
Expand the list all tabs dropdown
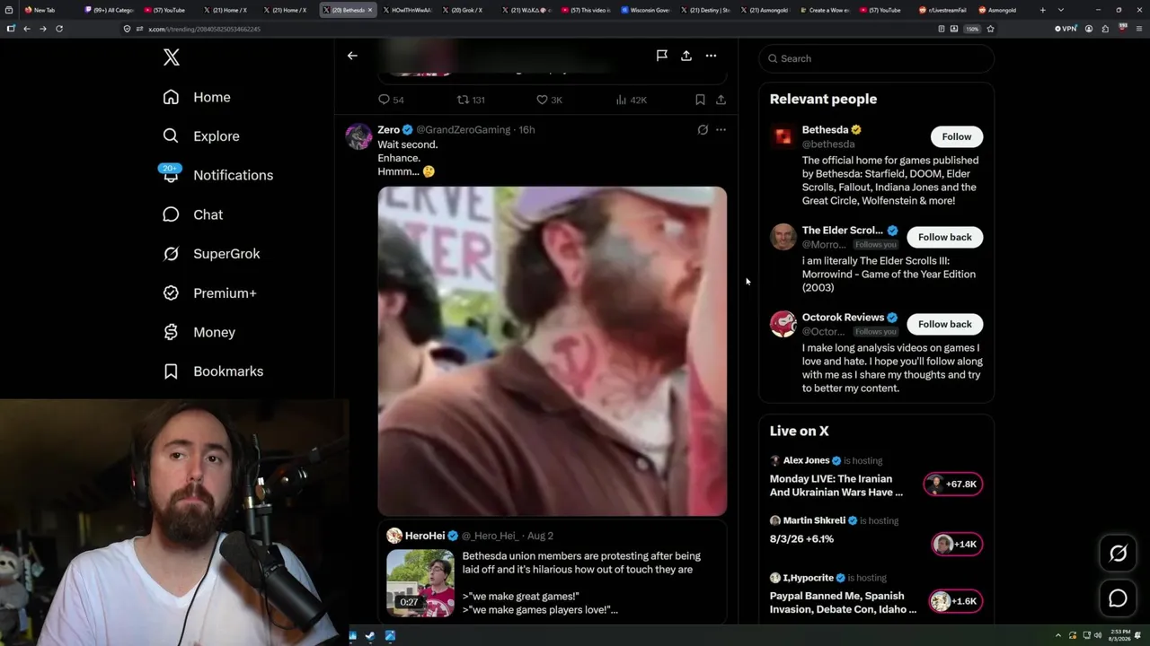[1061, 10]
